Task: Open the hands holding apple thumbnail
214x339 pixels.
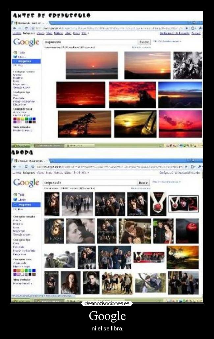Action: pos(158,204)
